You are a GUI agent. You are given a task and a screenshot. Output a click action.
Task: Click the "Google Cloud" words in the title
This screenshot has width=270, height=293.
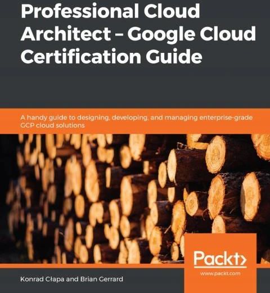[x=192, y=34]
